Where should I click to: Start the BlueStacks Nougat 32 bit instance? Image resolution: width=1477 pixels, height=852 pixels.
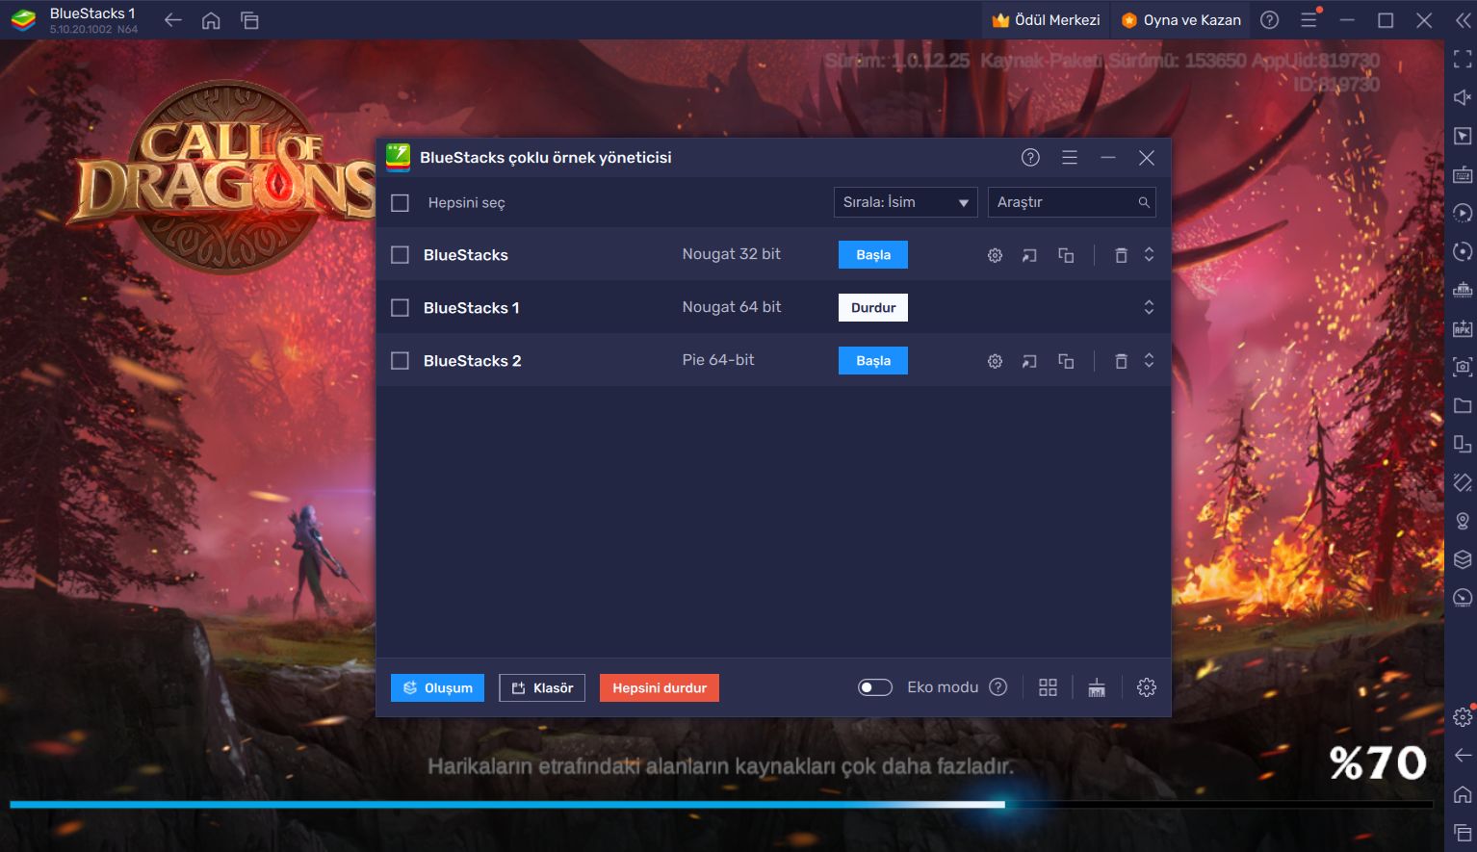point(873,255)
